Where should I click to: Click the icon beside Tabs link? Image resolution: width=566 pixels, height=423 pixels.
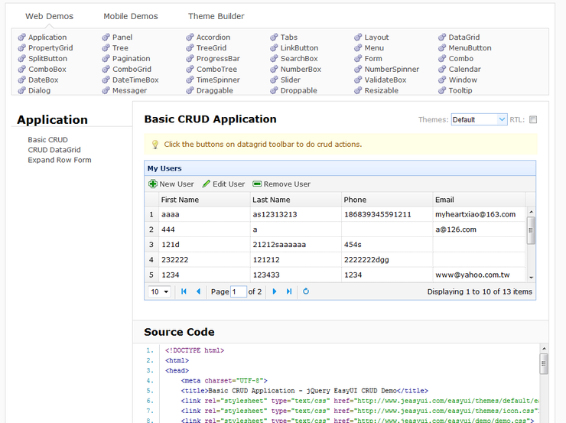point(274,37)
